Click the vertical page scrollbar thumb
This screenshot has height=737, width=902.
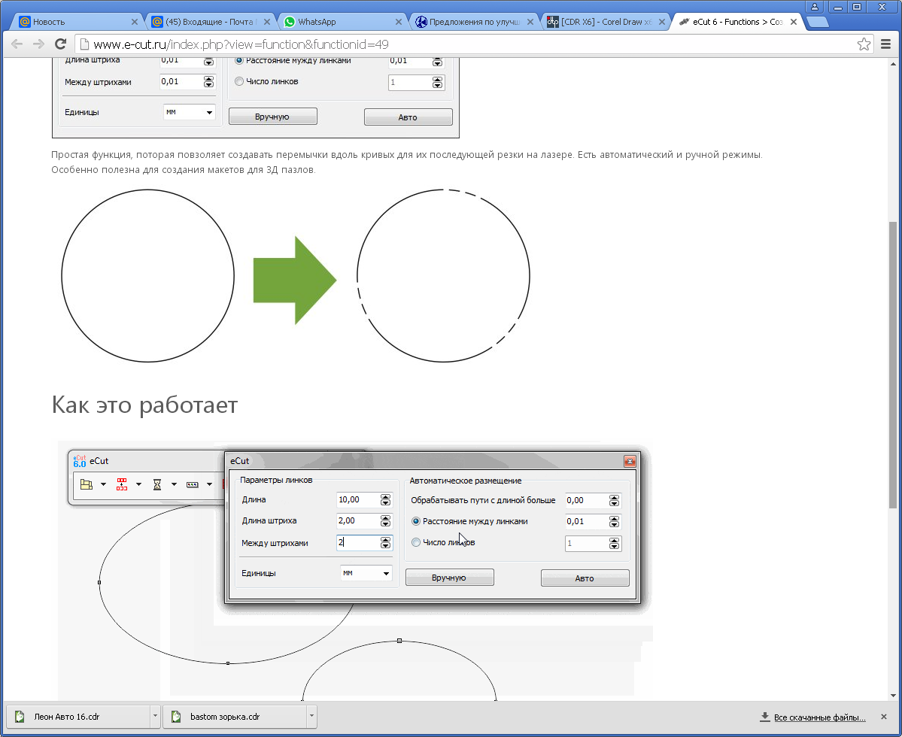coord(893,365)
